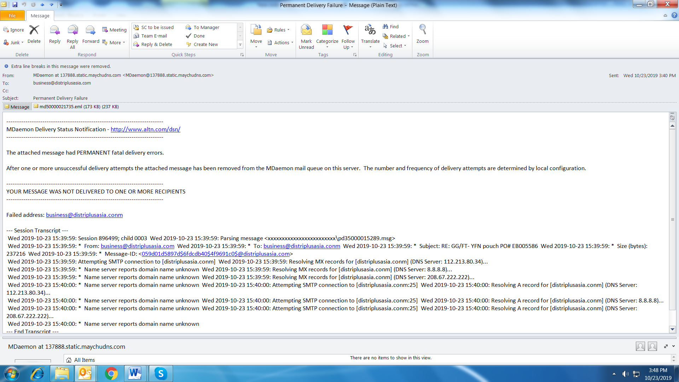This screenshot has height=382, width=679.
Task: Click failed address business@distriplusasia.conm link
Action: [84, 215]
